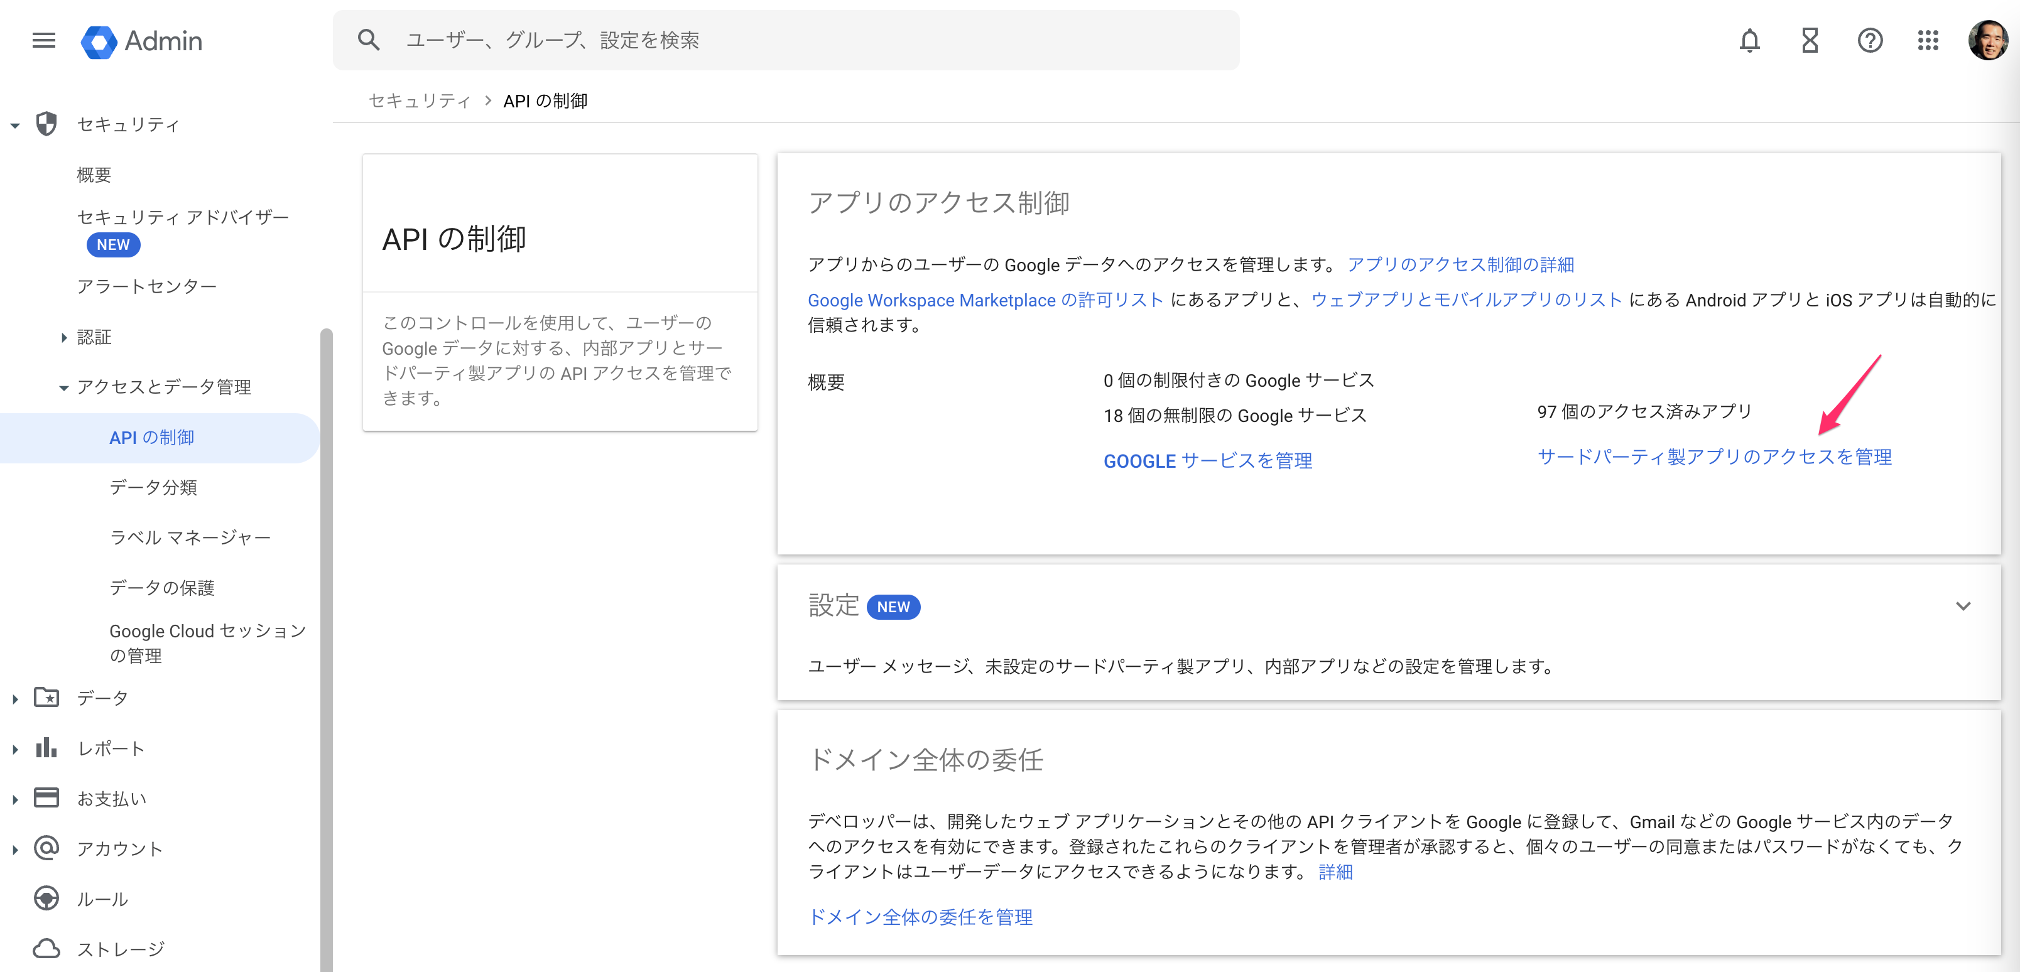Click the ストレージ cloud icon
2020x972 pixels.
pos(46,949)
